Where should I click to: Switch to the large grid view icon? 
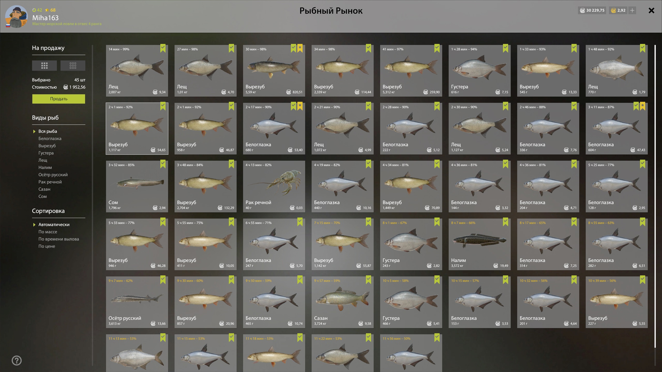(44, 66)
